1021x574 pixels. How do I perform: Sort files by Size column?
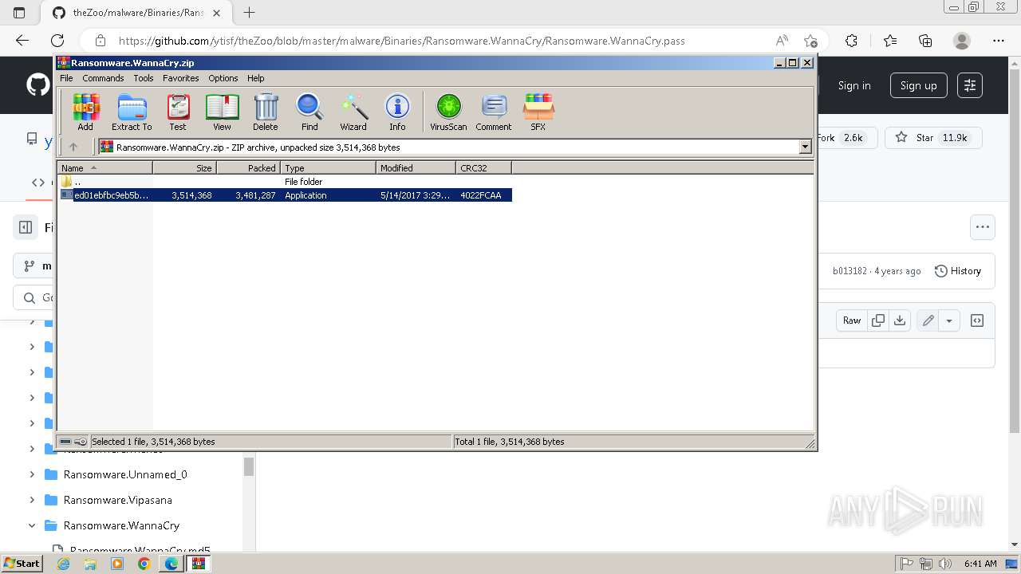point(184,167)
